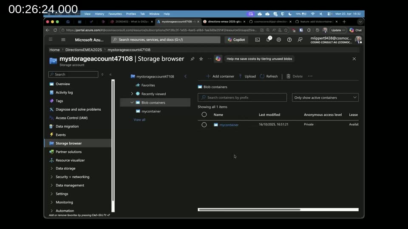This screenshot has height=229, width=408.
Task: Open Only show active containers dropdown
Action: coord(325,98)
